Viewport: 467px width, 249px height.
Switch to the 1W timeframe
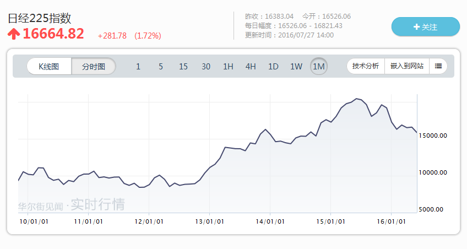point(296,67)
